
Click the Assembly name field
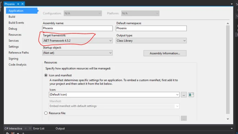[x=77, y=28]
